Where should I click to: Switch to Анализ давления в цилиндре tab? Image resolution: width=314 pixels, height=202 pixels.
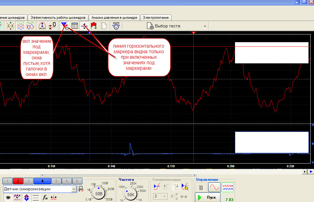(x=114, y=18)
